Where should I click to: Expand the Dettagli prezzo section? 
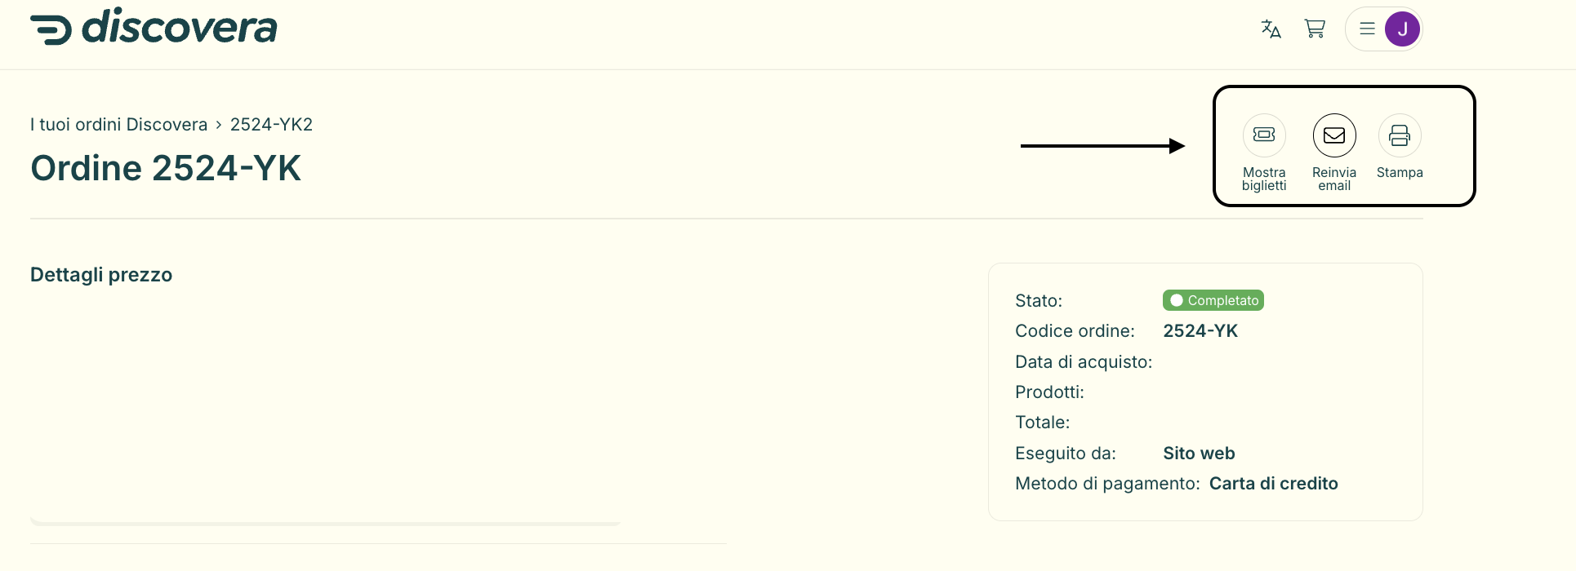[x=101, y=274]
